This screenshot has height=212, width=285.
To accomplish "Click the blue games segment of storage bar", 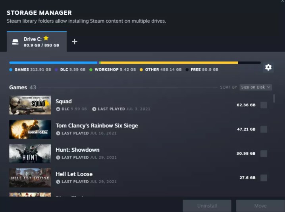I will tap(54, 63).
